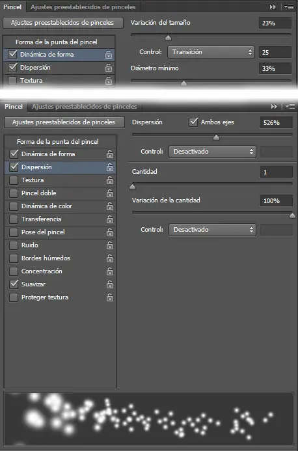Toggle the Bordes húmedos lock icon
The height and width of the screenshot is (451, 298).
pos(109,258)
